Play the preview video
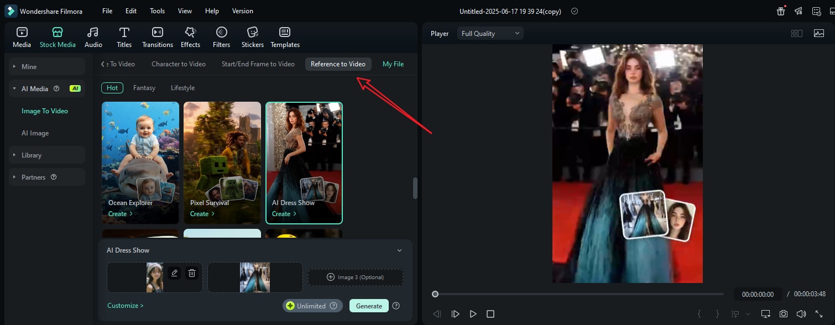The image size is (835, 325). click(x=473, y=314)
